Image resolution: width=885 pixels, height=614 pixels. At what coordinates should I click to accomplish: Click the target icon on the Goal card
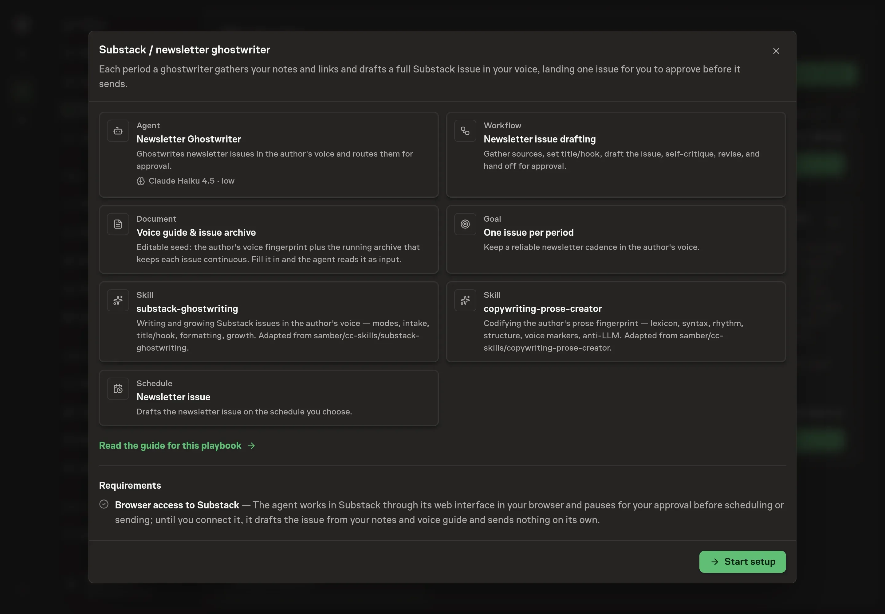[x=465, y=224]
